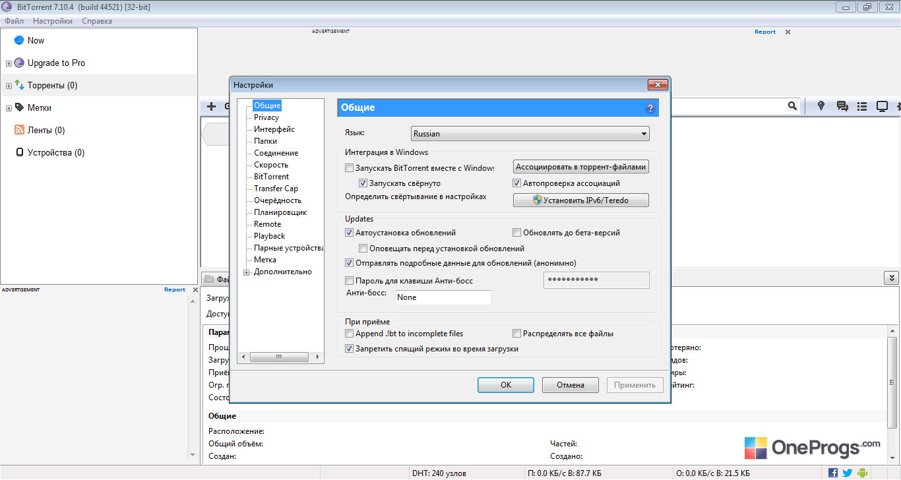Open the Язык language dropdown
The image size is (901, 480).
[530, 134]
